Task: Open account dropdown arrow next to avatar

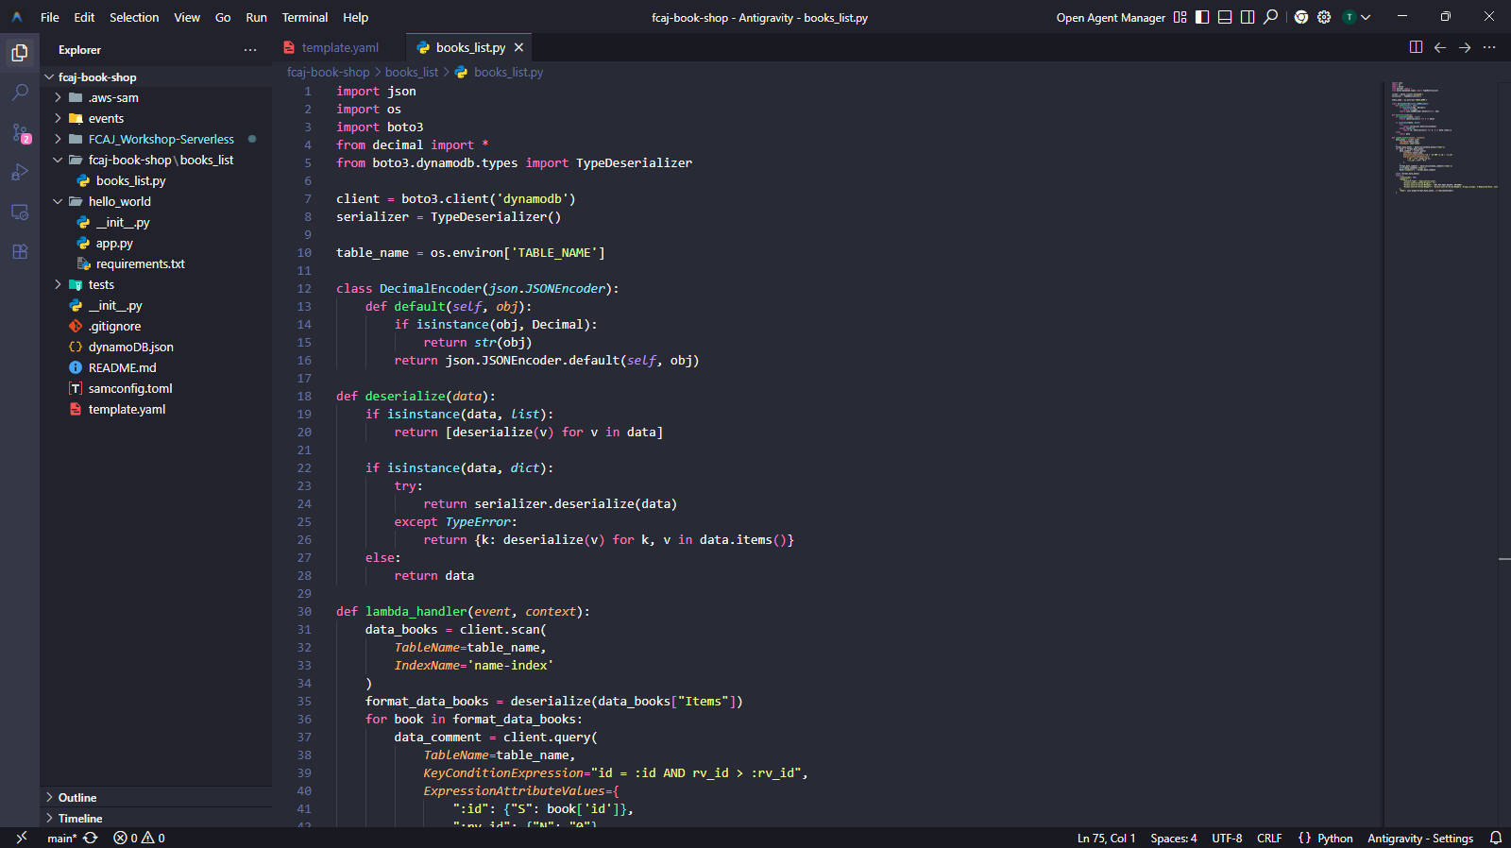Action: pyautogui.click(x=1366, y=17)
